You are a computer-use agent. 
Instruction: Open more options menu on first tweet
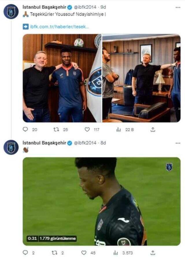pos(178,8)
